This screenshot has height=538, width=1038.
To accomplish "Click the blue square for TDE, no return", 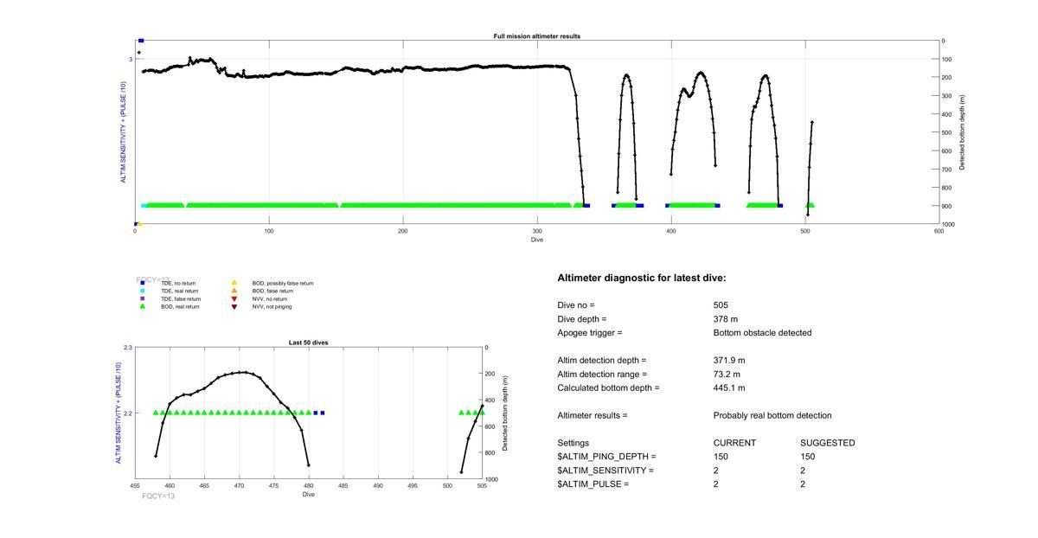I will (143, 283).
